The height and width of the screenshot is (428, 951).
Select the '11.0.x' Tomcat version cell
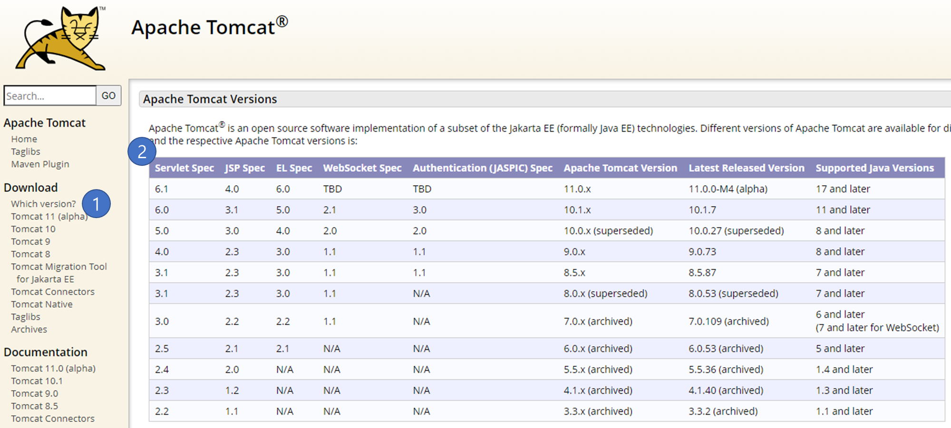click(x=577, y=189)
